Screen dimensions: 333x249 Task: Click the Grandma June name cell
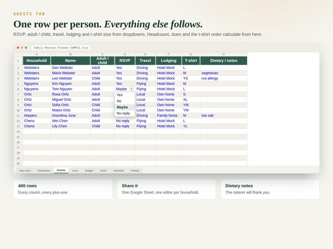pyautogui.click(x=71, y=115)
